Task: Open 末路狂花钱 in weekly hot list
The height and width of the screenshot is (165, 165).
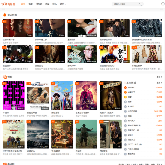Action: tap(133, 111)
